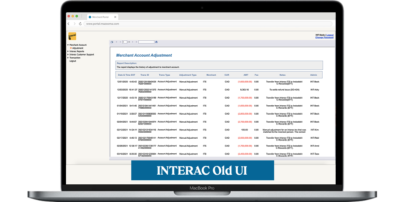Go to previous report page
The width and height of the screenshot is (405, 202).
120,42
